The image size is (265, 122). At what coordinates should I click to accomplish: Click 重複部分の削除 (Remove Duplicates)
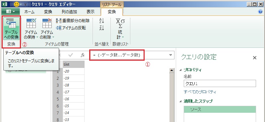pos(73,21)
